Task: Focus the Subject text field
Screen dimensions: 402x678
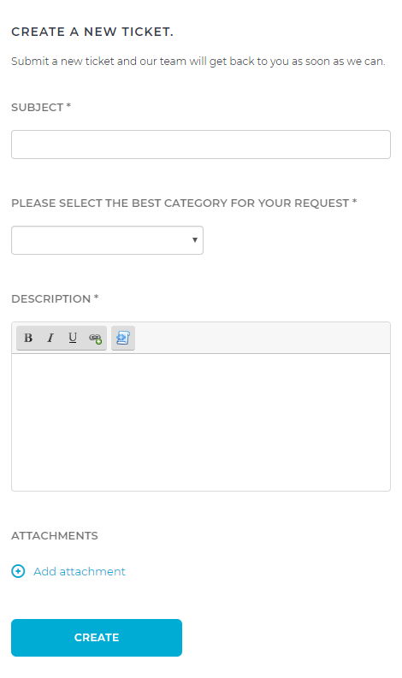Action: coord(201,144)
